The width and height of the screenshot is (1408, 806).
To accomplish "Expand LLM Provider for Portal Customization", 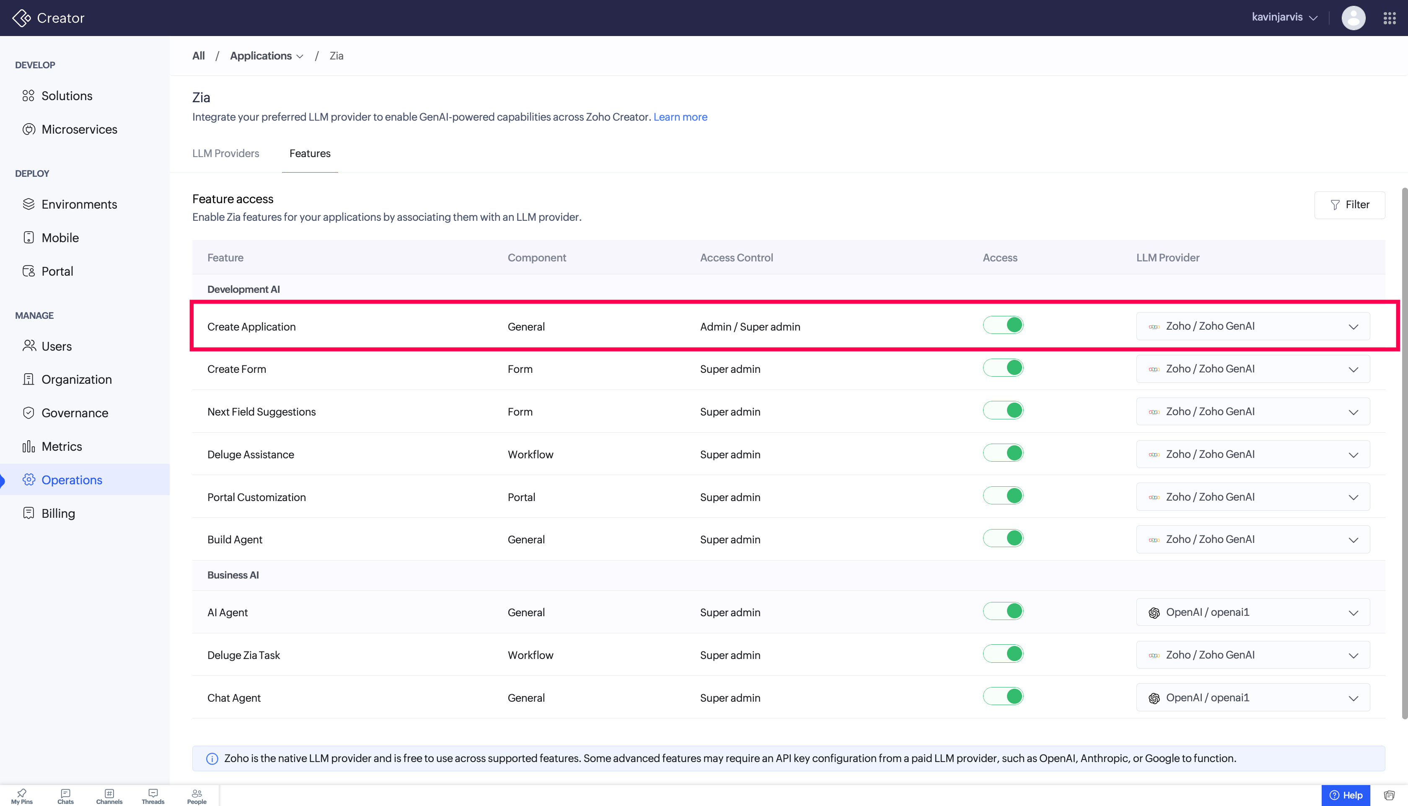I will point(1253,496).
